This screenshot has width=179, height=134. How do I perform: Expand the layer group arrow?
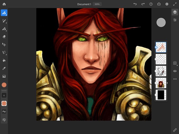coord(167,83)
